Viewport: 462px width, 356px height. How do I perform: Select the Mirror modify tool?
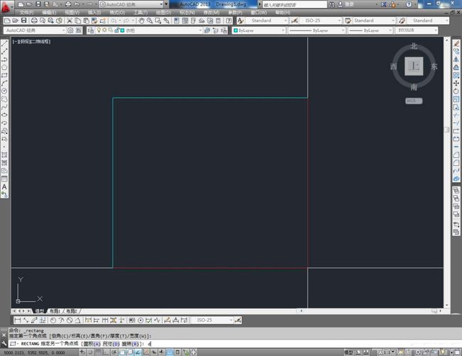coord(456,59)
